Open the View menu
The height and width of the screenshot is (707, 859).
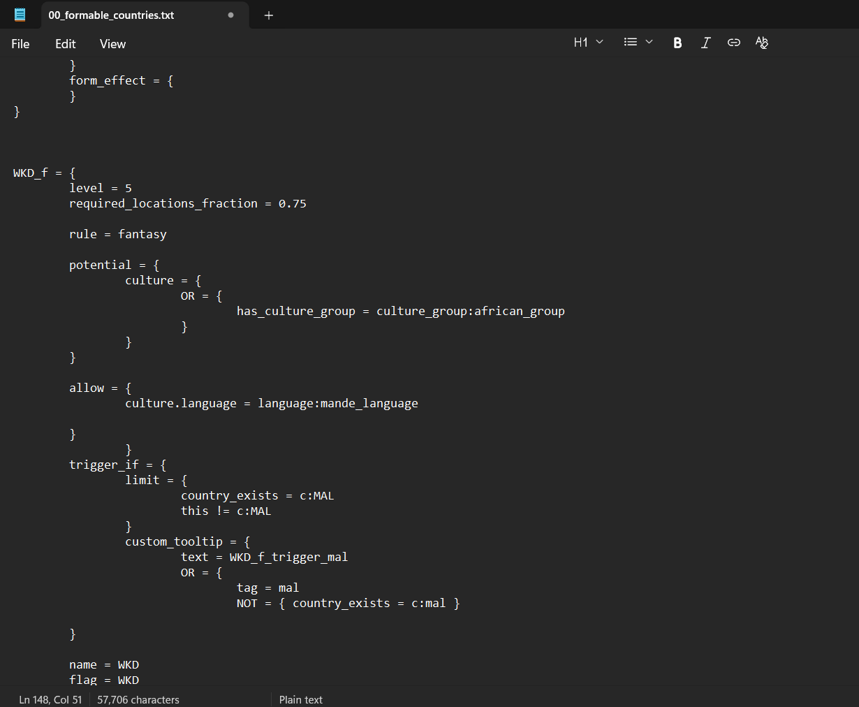112,44
